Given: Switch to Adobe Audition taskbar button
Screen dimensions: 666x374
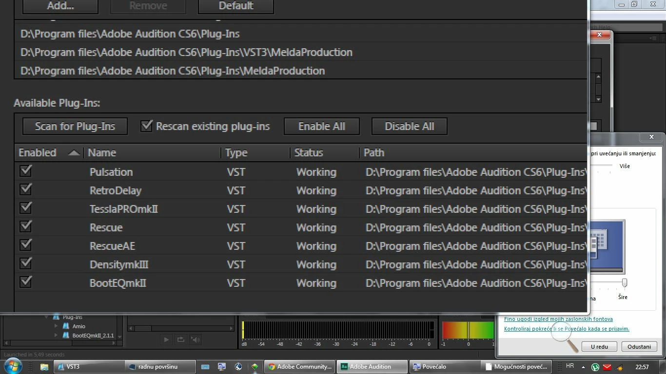Looking at the screenshot, I should point(372,367).
